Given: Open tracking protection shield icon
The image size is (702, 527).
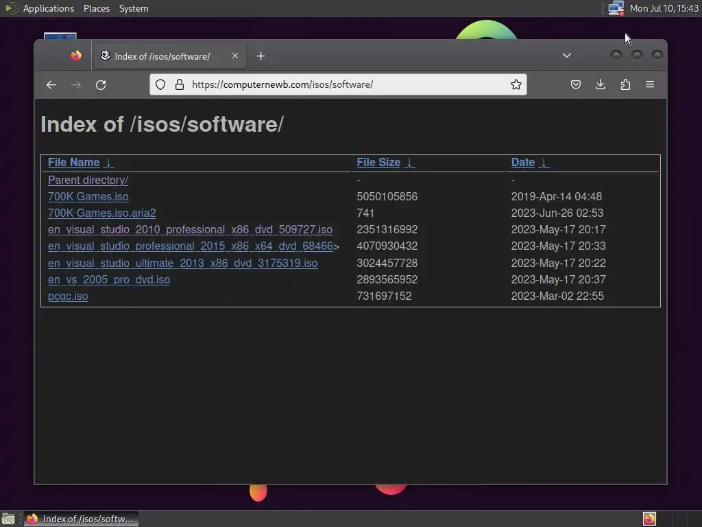Looking at the screenshot, I should tap(160, 84).
